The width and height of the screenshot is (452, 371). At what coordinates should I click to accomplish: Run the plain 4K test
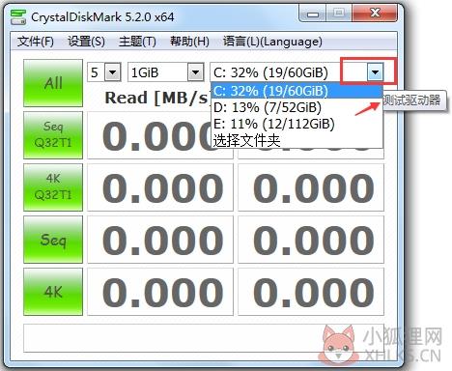(x=53, y=292)
